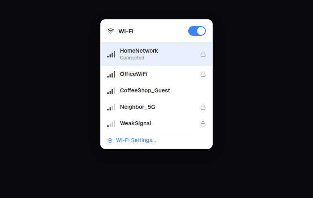Click the lock icon next to OfficeWiFi
Image resolution: width=313 pixels, height=198 pixels.
point(203,74)
